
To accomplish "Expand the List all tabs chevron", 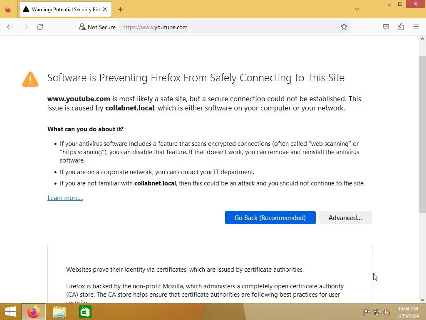I will [357, 9].
